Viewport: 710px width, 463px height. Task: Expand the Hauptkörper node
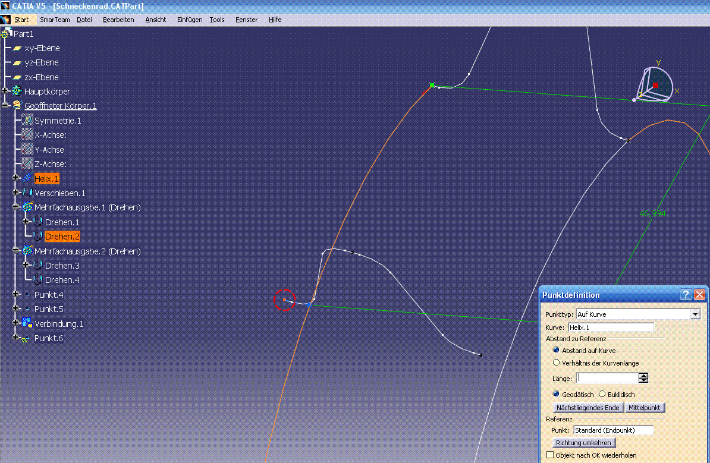click(x=5, y=91)
